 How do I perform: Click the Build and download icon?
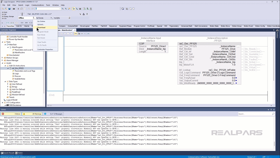pyautogui.click(x=91, y=8)
